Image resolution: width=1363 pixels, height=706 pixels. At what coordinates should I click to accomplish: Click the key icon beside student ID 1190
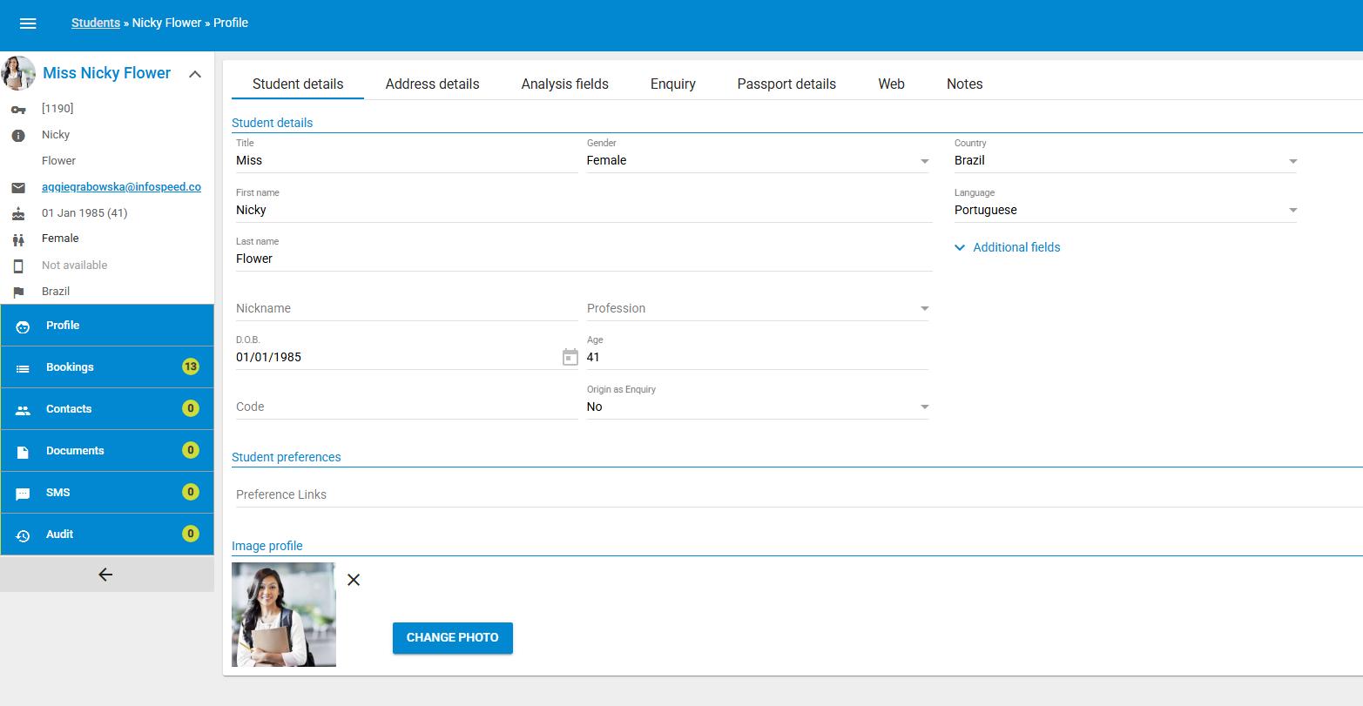point(19,108)
